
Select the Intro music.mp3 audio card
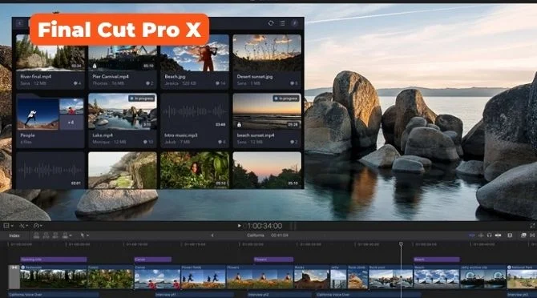[x=195, y=120]
